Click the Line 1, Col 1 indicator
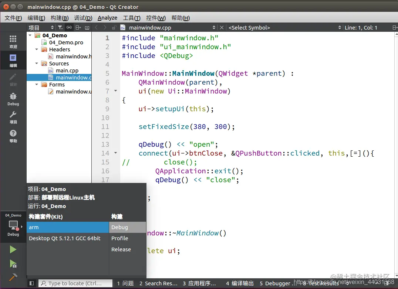Image resolution: width=398 pixels, height=289 pixels. pos(361,27)
